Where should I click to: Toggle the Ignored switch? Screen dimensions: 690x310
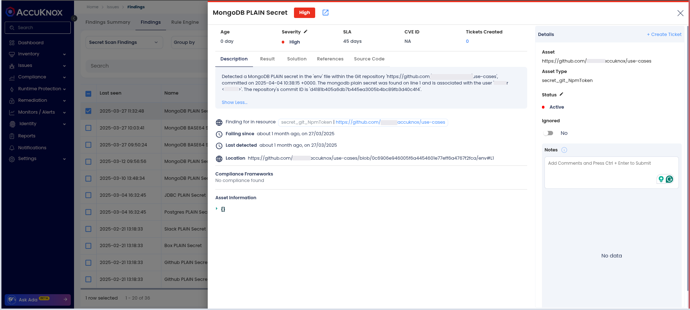(x=548, y=133)
